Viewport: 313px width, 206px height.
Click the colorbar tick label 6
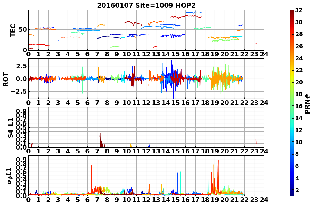tap(297, 166)
